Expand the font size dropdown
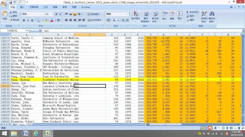 pos(52,14)
